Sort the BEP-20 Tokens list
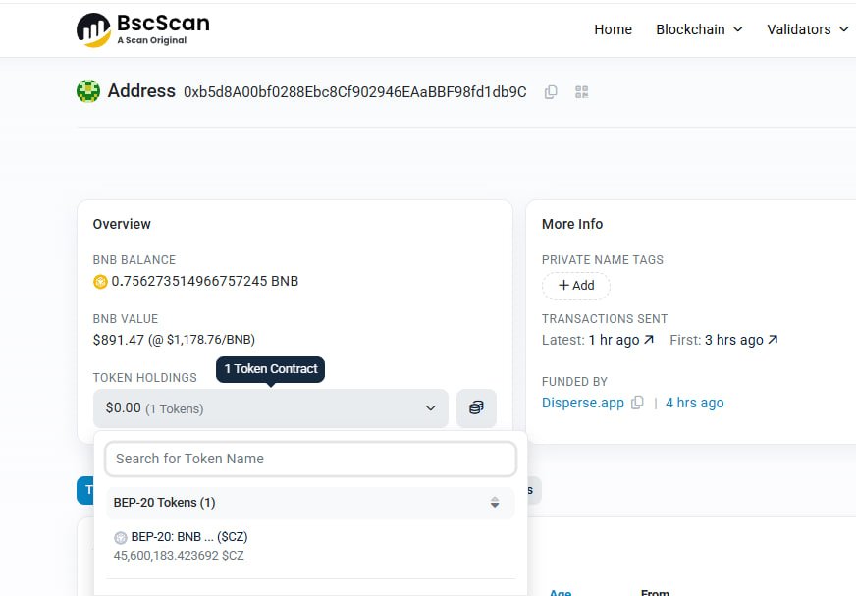The width and height of the screenshot is (856, 596). click(x=495, y=503)
